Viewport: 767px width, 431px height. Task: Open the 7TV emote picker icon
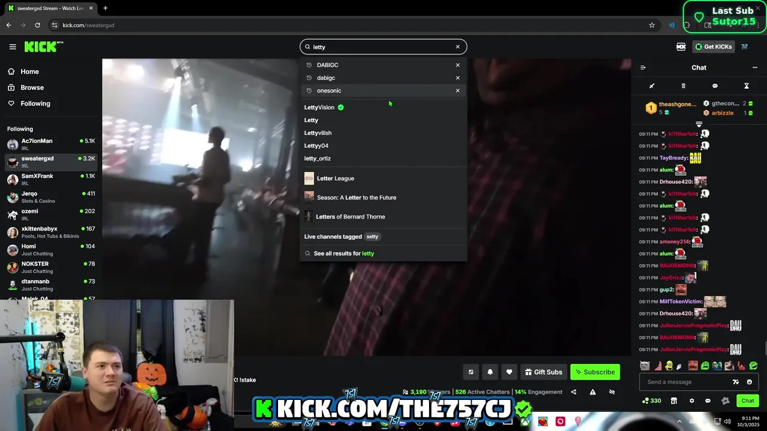(x=736, y=382)
